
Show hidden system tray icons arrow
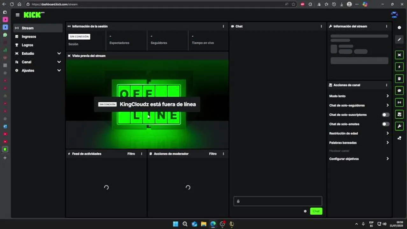(x=356, y=224)
